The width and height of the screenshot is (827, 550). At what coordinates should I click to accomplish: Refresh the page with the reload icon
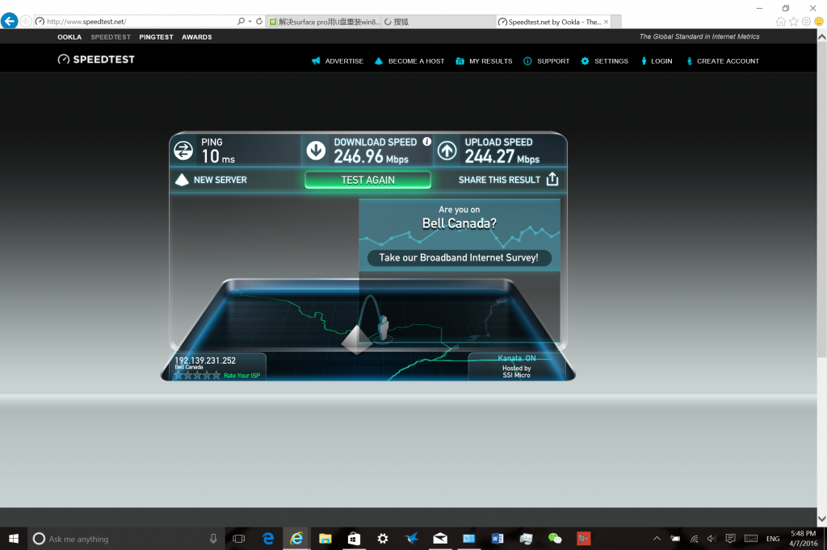(x=259, y=21)
